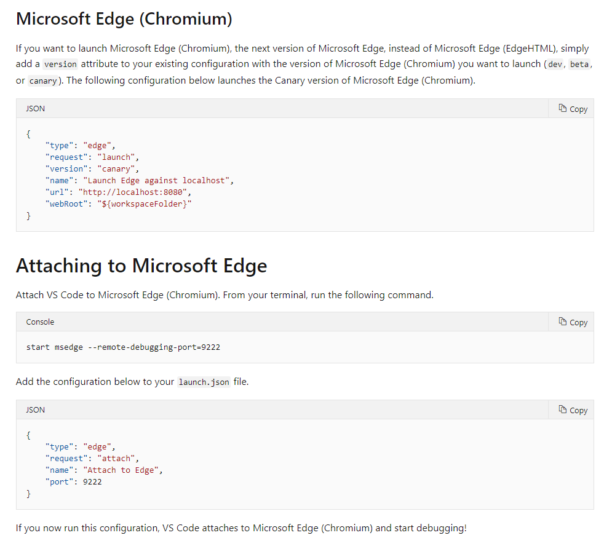Click the "Launch Edge against localhost" name value

pyautogui.click(x=158, y=181)
